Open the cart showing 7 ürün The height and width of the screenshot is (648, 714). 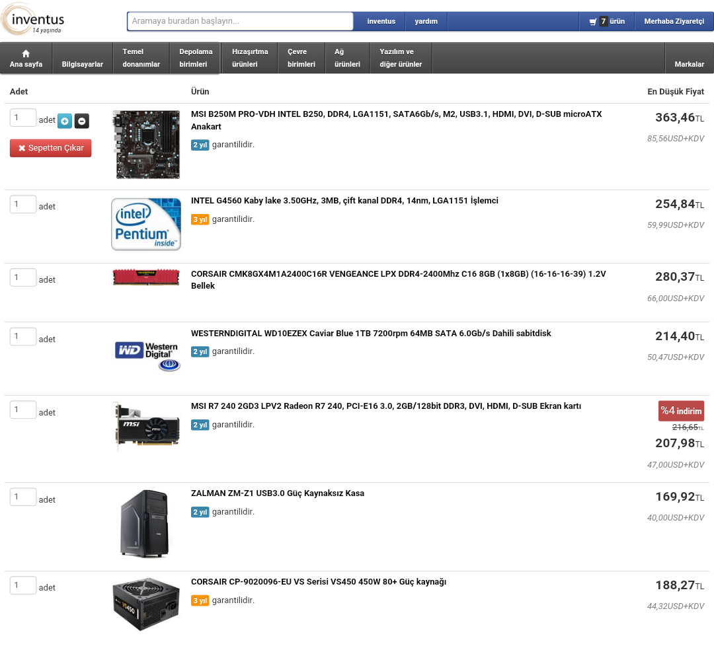pyautogui.click(x=607, y=21)
